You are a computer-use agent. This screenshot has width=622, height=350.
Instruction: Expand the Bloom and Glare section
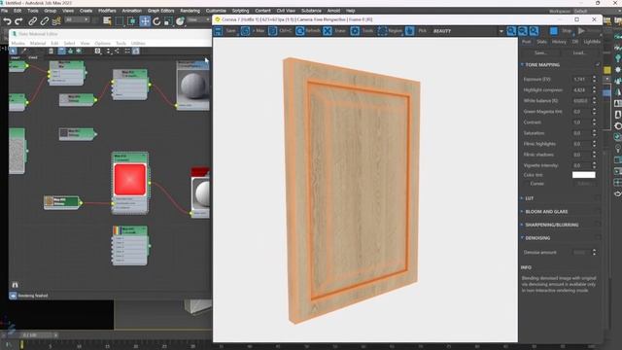tap(522, 212)
